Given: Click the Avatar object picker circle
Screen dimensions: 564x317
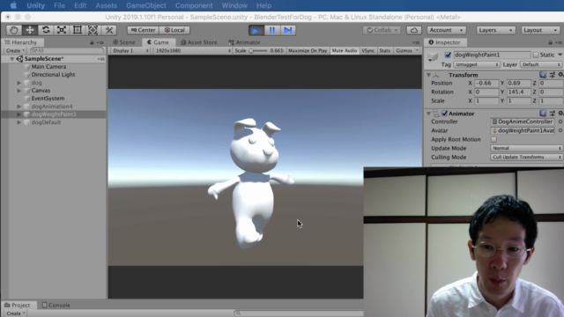Looking at the screenshot, I should click(560, 130).
